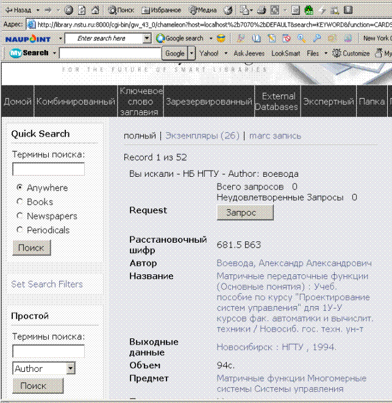Click the browser Back (Назад) button
The height and width of the screenshot is (403, 392).
click(17, 10)
